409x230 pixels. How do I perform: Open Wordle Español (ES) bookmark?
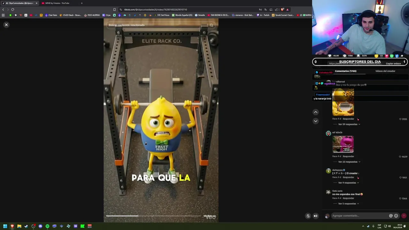[x=182, y=15]
